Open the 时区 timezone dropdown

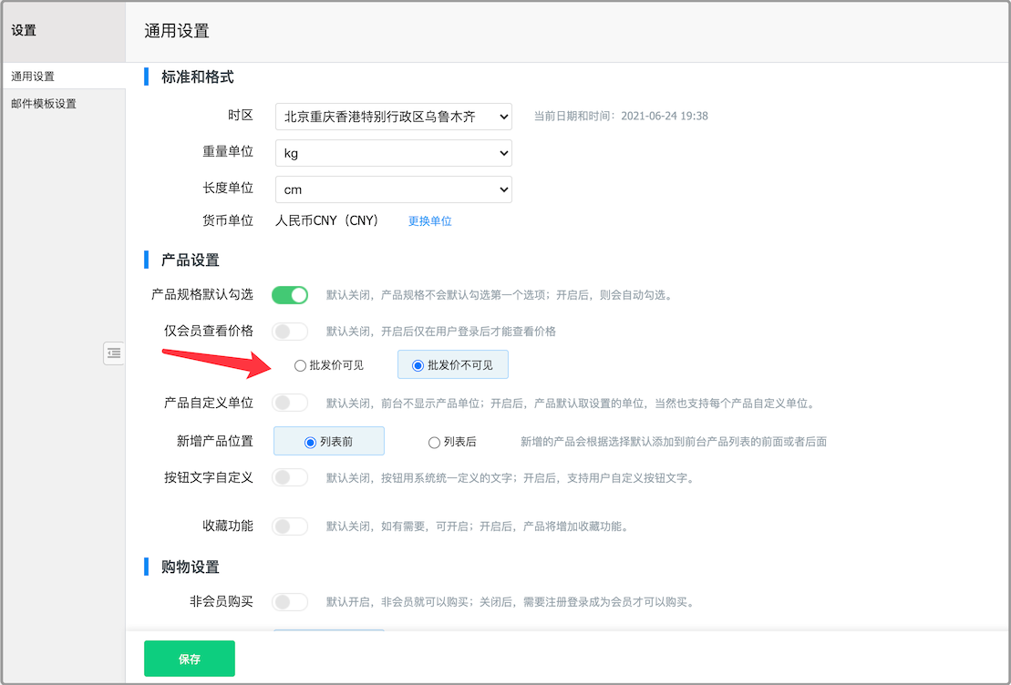[x=393, y=117]
